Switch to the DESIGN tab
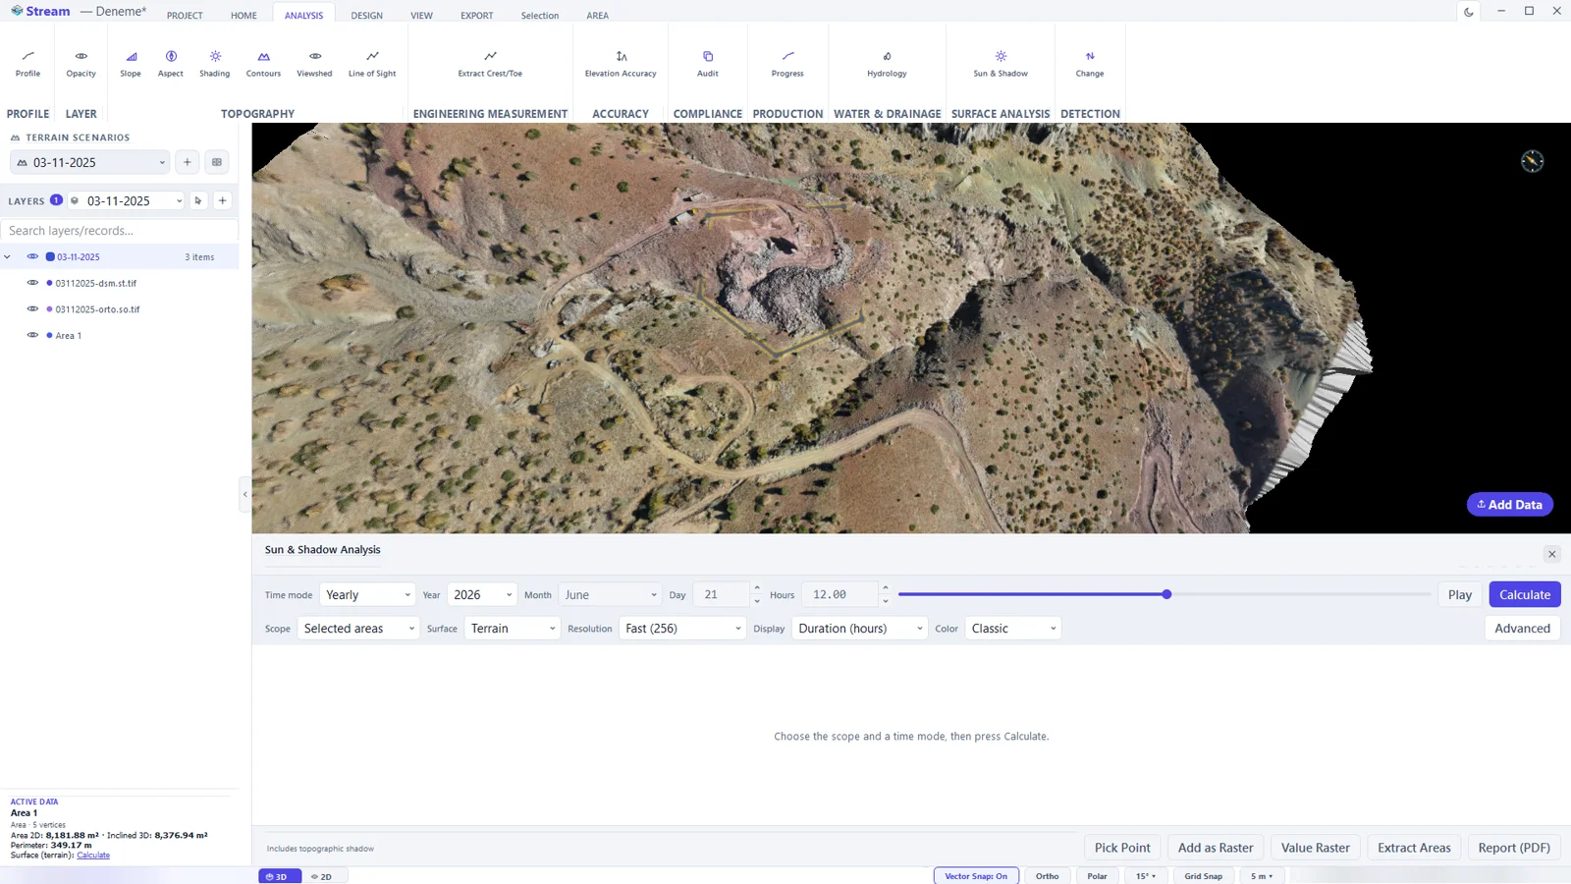Viewport: 1571px width, 884px height. (x=367, y=16)
